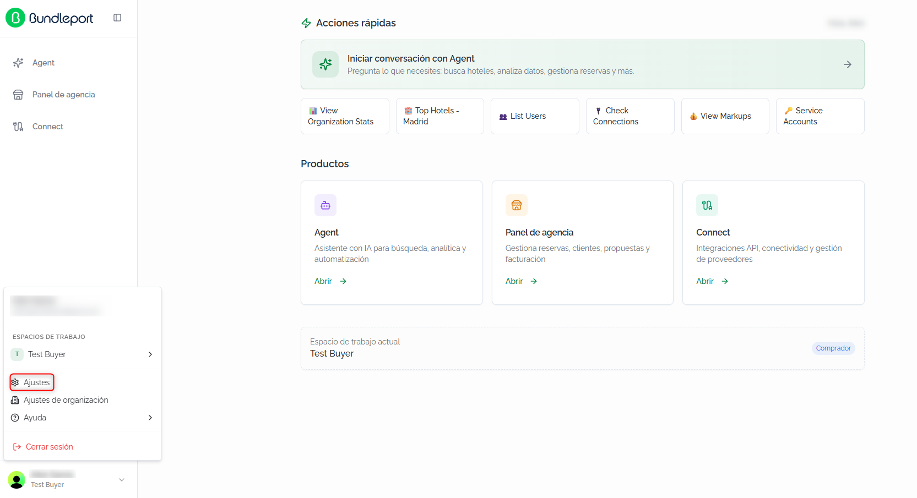Screen dimensions: 917x498
Task: Click the orange storefront icon on Panel de agencia card
Action: click(x=517, y=205)
